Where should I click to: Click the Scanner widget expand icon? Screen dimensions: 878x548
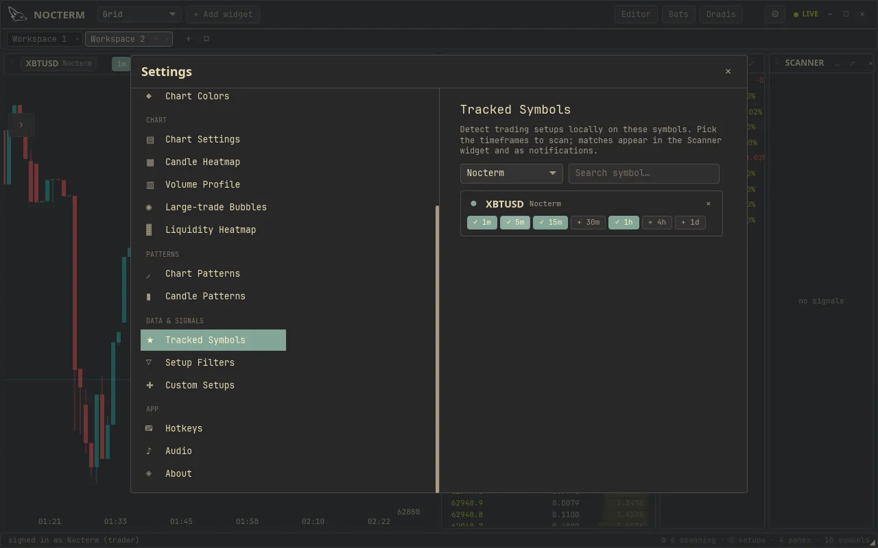click(x=853, y=63)
